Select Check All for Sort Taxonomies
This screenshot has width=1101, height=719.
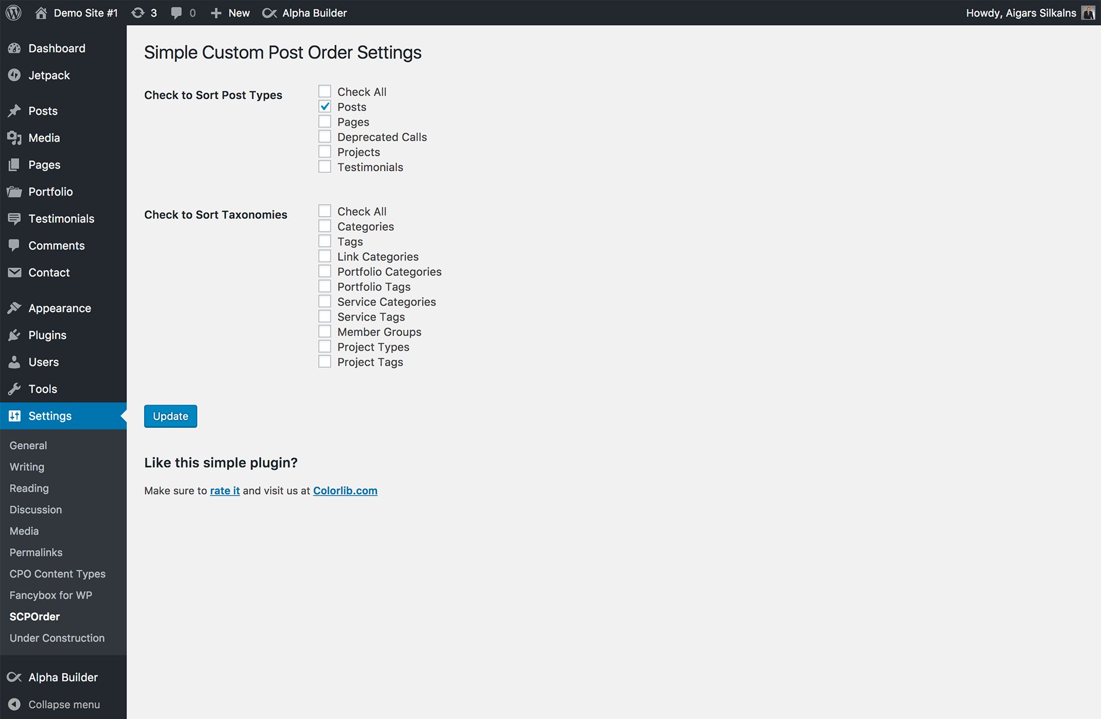coord(324,211)
